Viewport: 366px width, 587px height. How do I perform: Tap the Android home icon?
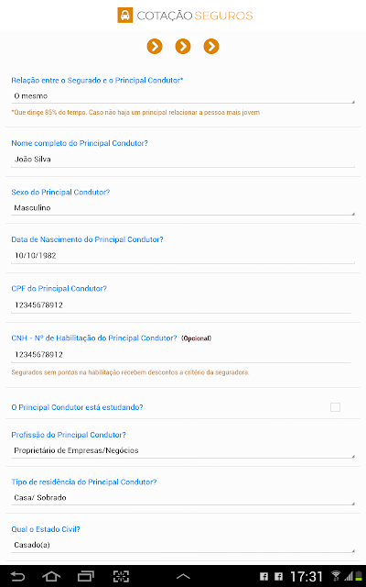[x=51, y=576]
